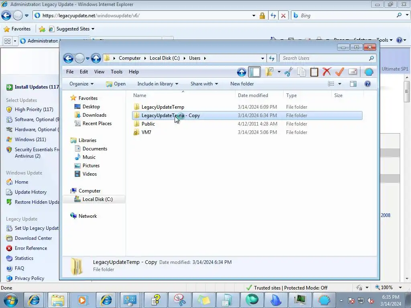Toggle the navigation pane toolbar button

pos(254,72)
